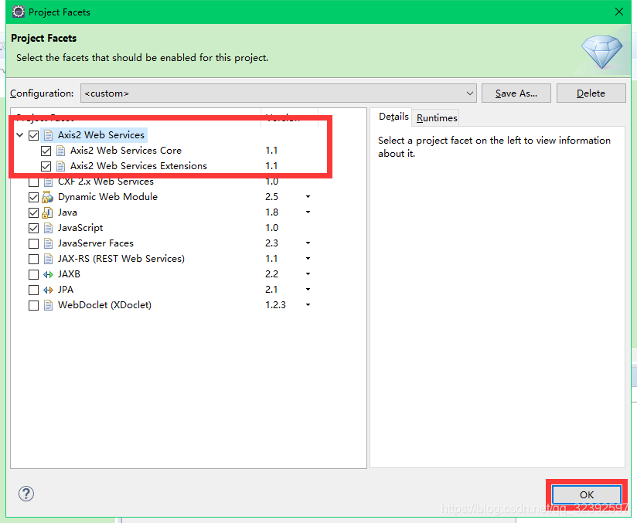Click the JavaScript version 1.0 cell
This screenshot has height=523, width=637.
(272, 228)
